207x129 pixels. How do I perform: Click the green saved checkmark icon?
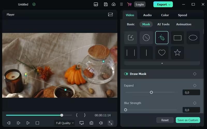[x=34, y=4]
